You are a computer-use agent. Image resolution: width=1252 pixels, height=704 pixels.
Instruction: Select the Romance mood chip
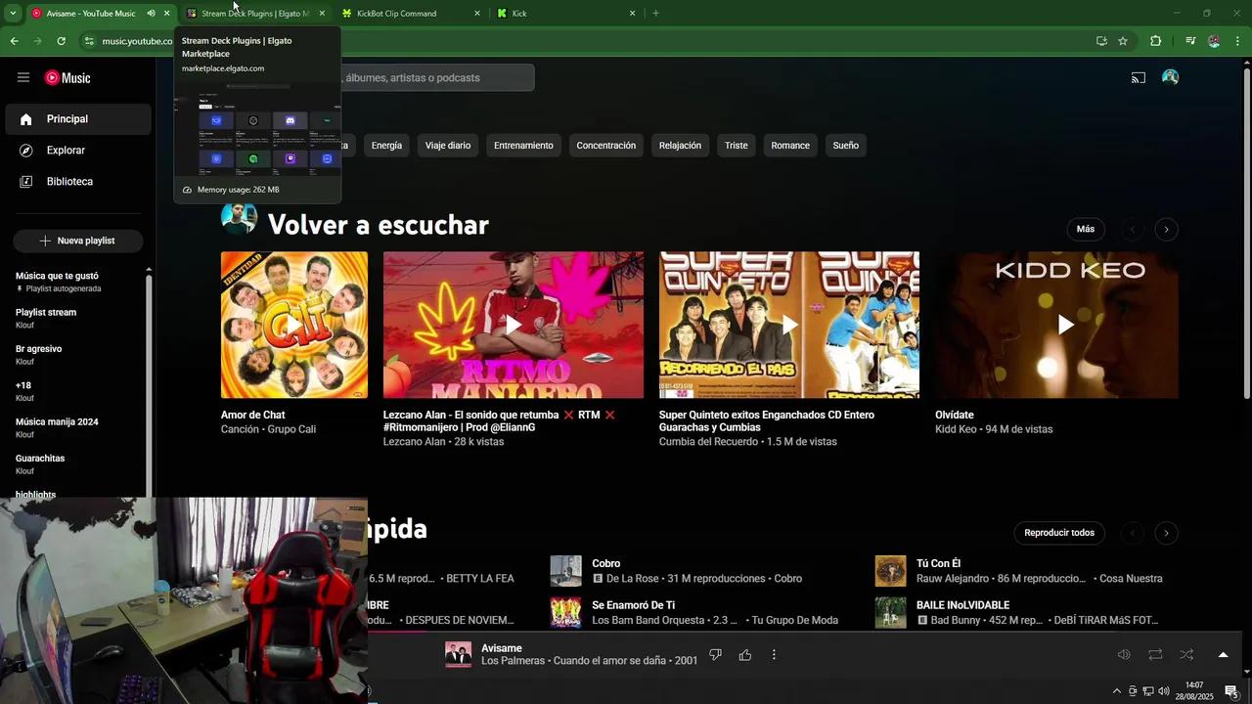coord(790,146)
